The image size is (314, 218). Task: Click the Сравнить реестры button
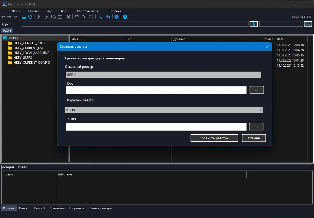pyautogui.click(x=214, y=138)
